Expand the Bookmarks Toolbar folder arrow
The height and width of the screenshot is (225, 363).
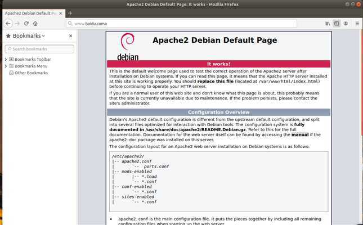coord(6,59)
